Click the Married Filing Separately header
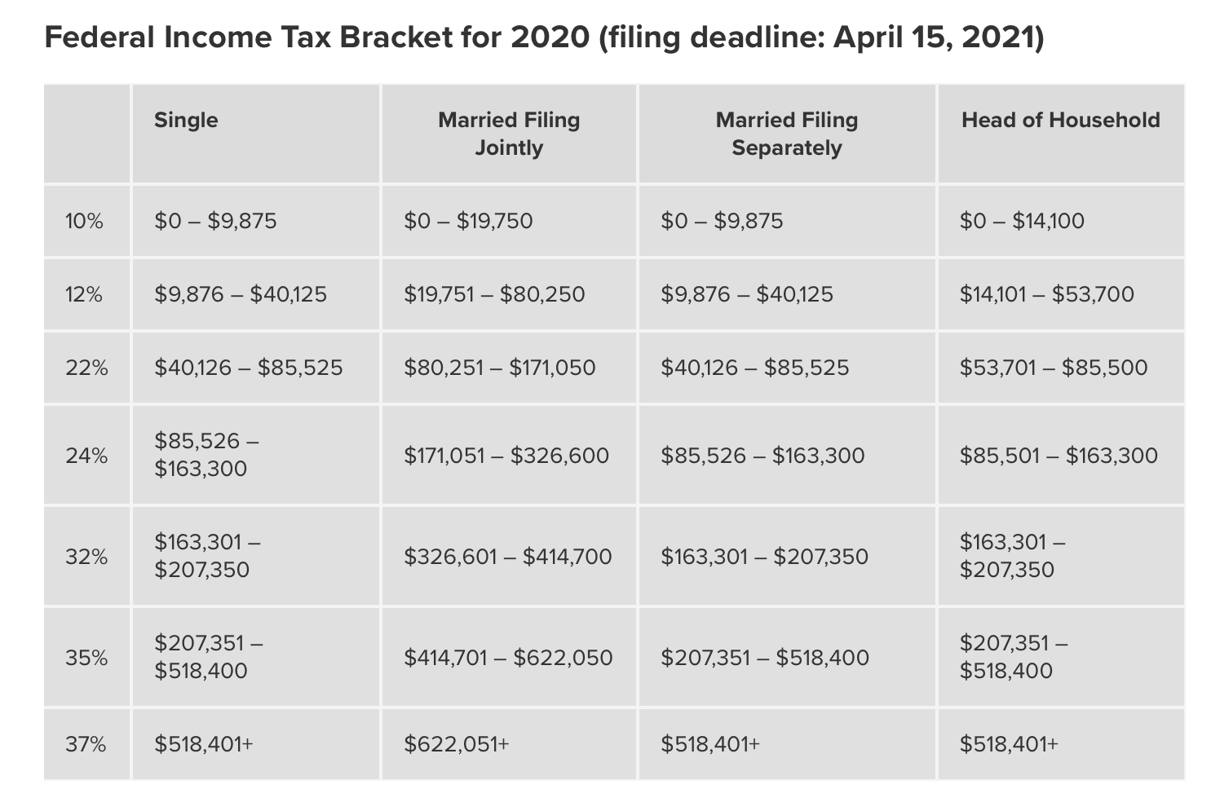The width and height of the screenshot is (1220, 802). [x=787, y=134]
